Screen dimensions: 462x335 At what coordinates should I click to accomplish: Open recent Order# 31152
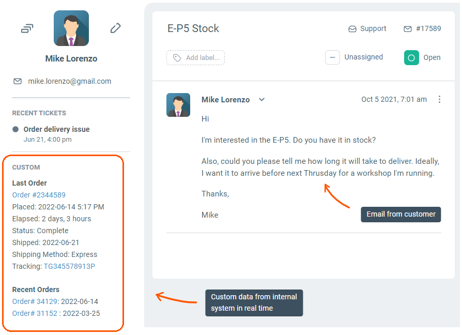(x=35, y=313)
